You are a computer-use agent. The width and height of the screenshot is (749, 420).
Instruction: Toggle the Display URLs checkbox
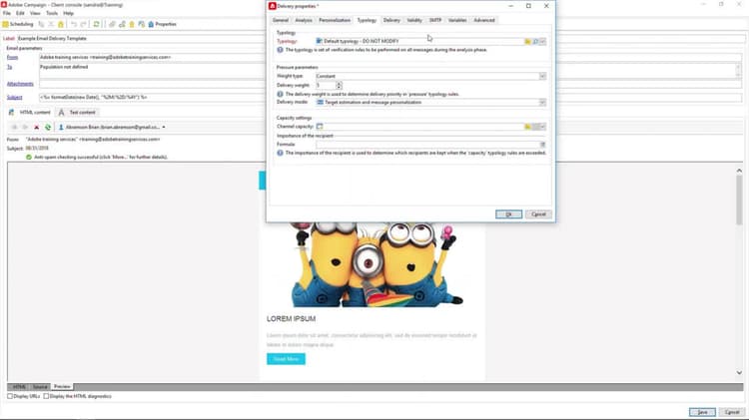click(10, 396)
